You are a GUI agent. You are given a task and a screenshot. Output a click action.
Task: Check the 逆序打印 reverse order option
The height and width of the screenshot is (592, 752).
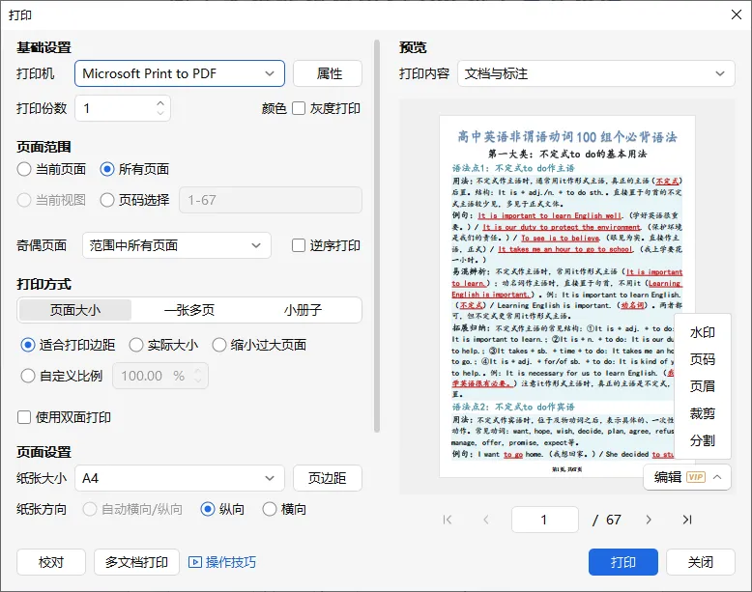click(299, 245)
